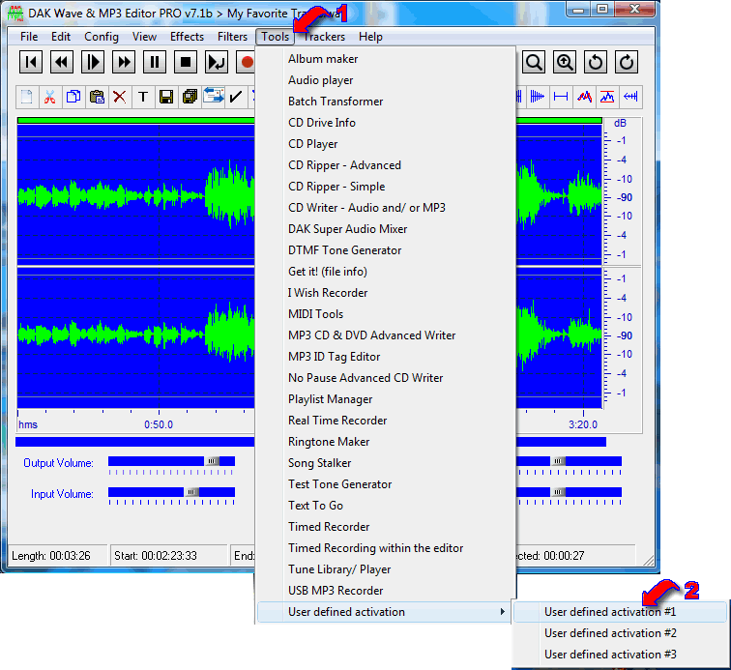This screenshot has height=670, width=731.
Task: Click the clockwise redo arrow button
Action: (627, 63)
